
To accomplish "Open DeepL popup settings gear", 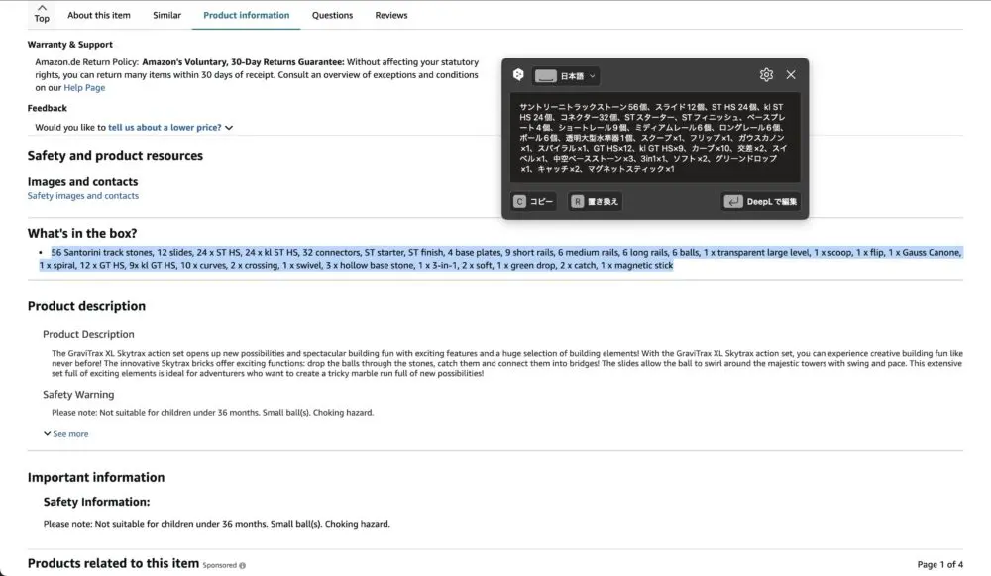I will click(x=766, y=75).
